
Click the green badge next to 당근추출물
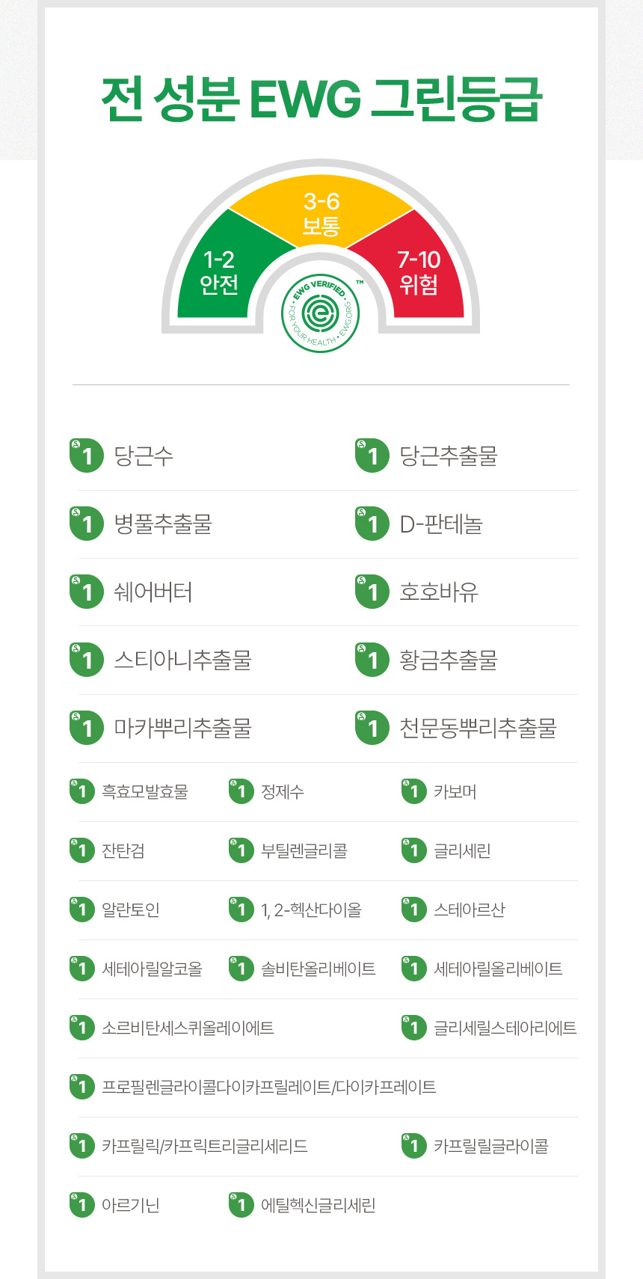(372, 456)
